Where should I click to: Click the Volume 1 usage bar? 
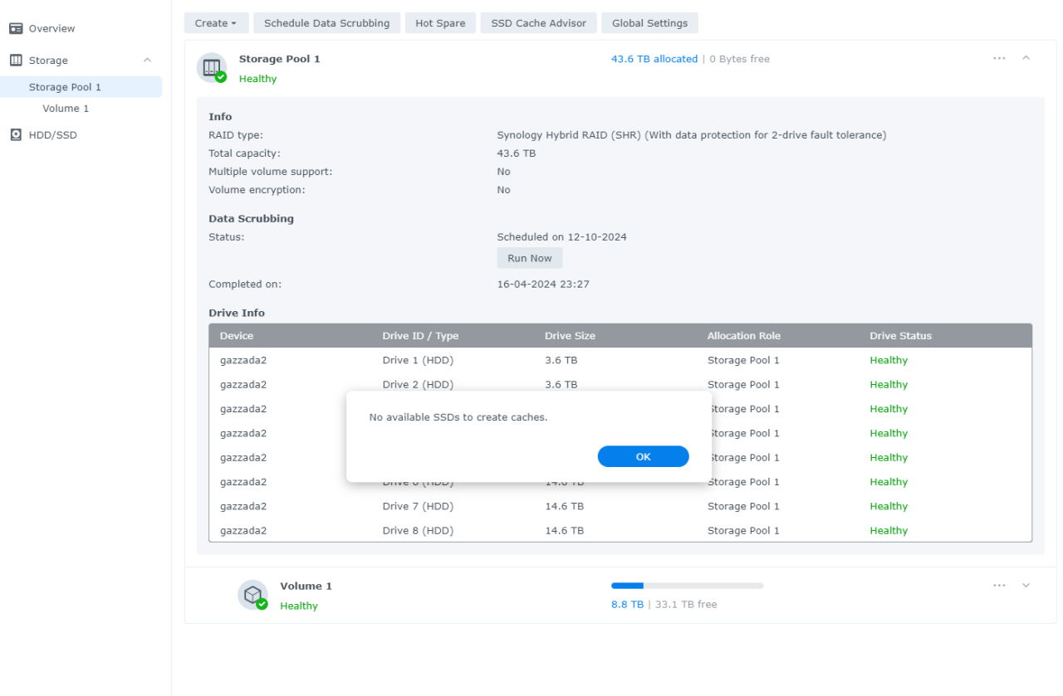pyautogui.click(x=687, y=586)
